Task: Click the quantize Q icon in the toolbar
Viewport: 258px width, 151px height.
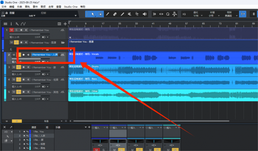Action: pyautogui.click(x=168, y=14)
